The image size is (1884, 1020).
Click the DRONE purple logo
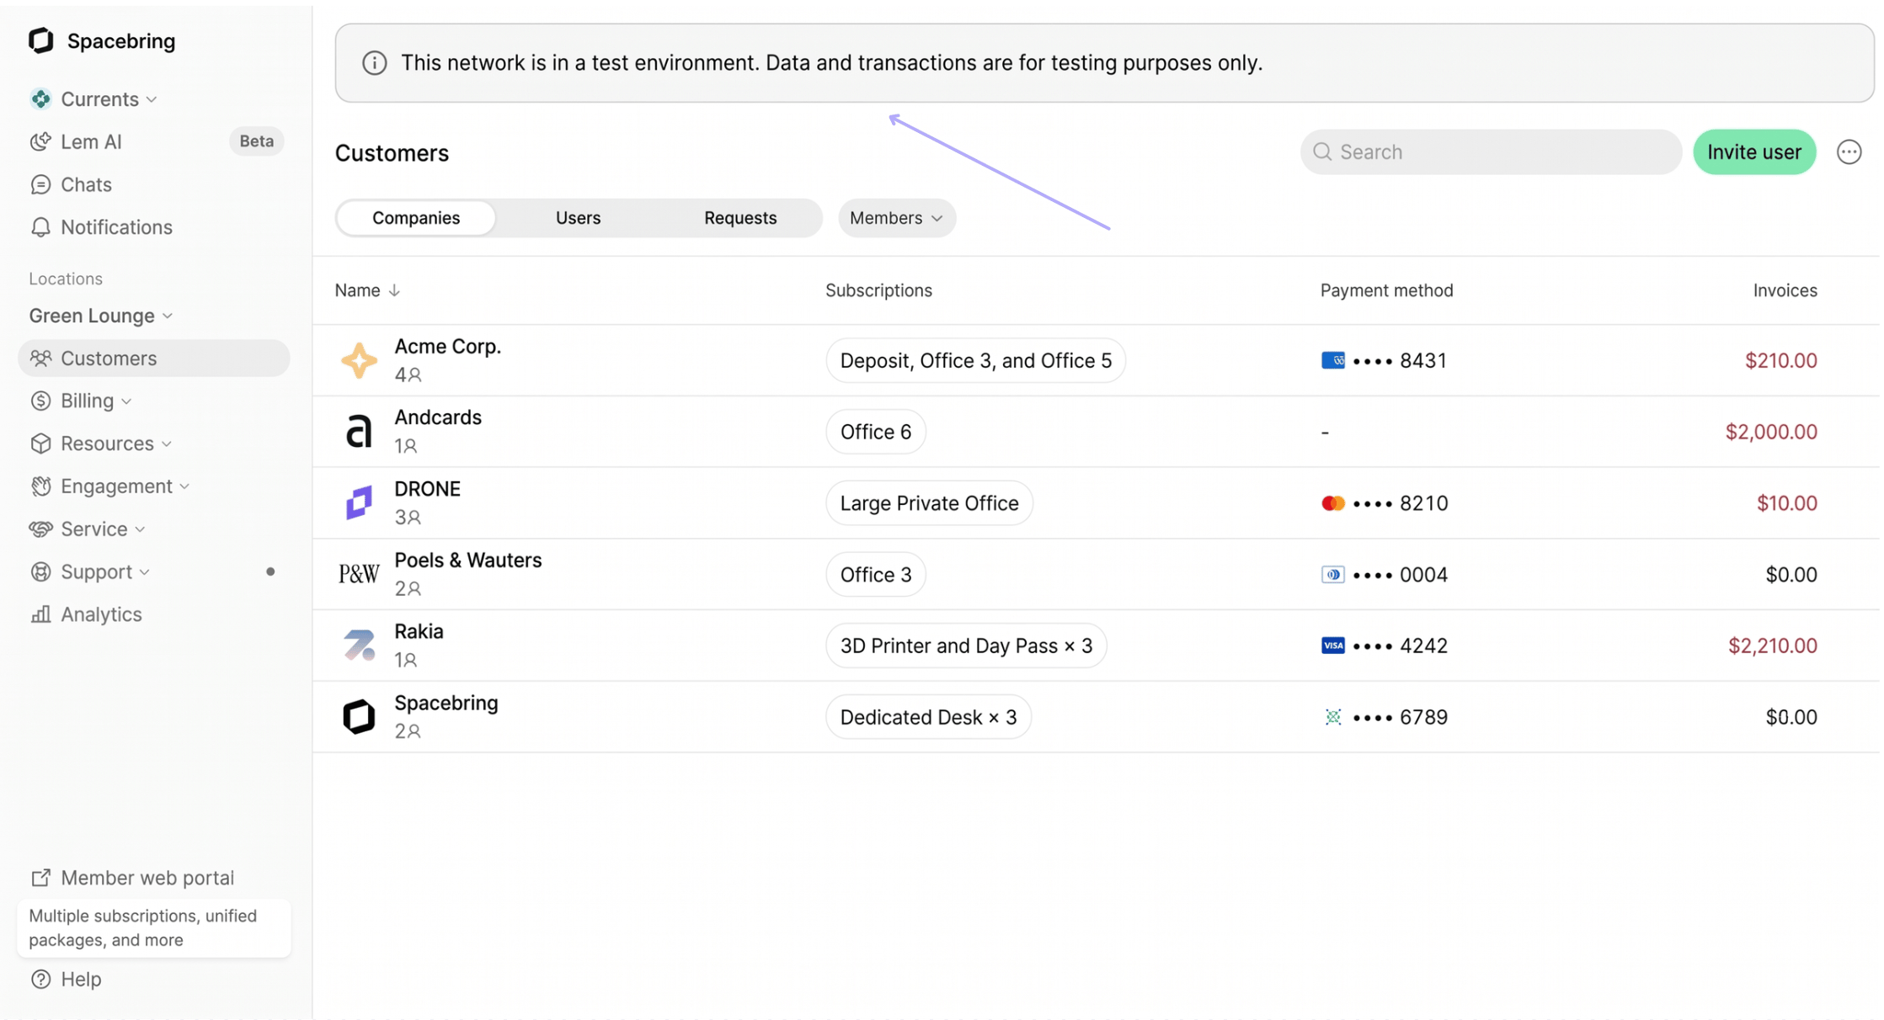(359, 503)
